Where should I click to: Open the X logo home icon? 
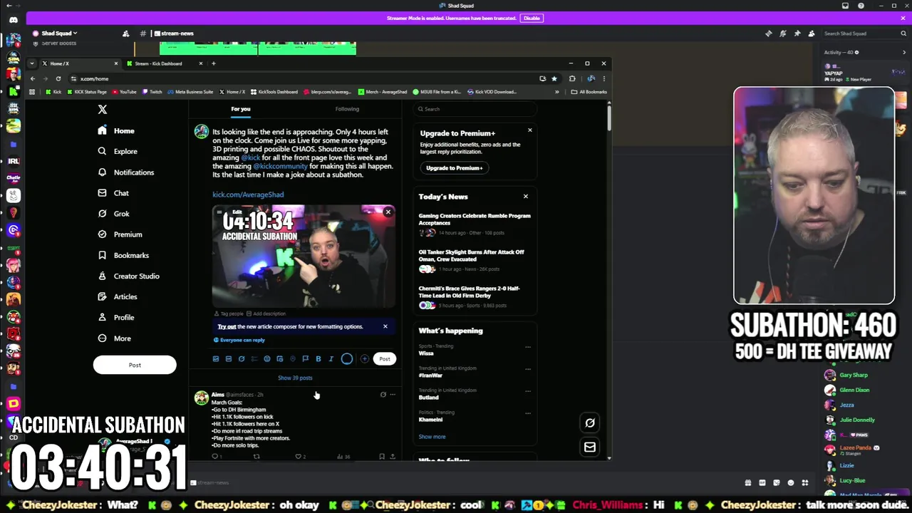(103, 110)
